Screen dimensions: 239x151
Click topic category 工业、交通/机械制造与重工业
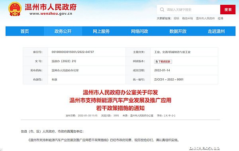[172, 52]
